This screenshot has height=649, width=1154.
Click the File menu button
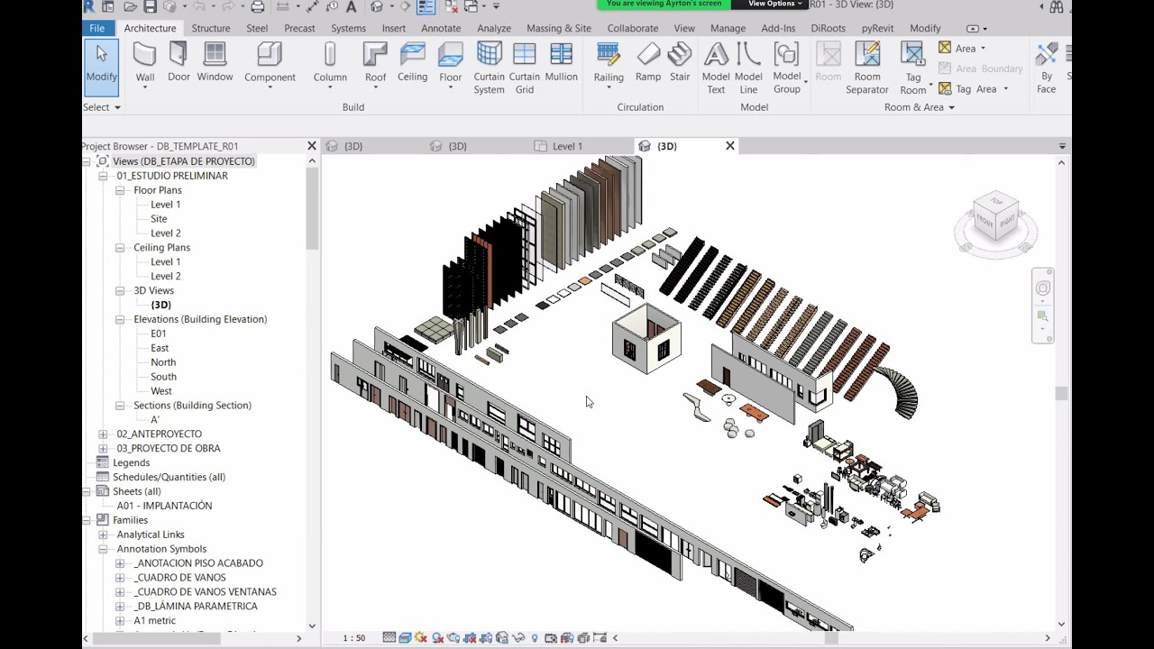pyautogui.click(x=96, y=28)
